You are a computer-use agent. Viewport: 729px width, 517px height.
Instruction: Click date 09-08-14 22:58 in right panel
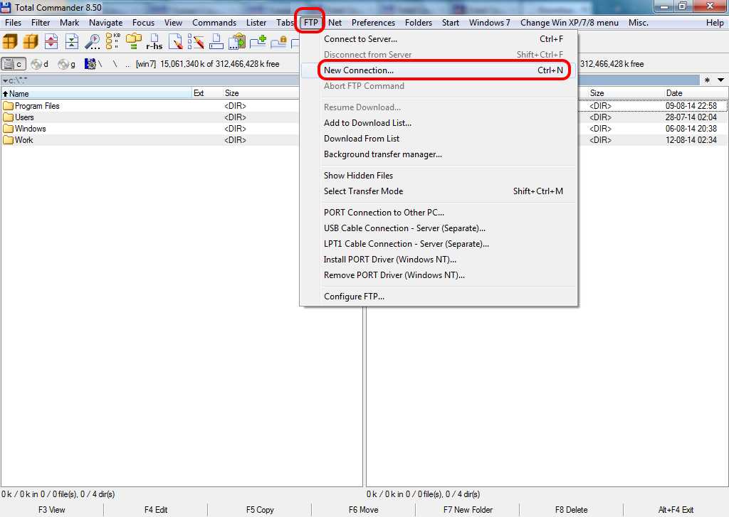pos(691,106)
